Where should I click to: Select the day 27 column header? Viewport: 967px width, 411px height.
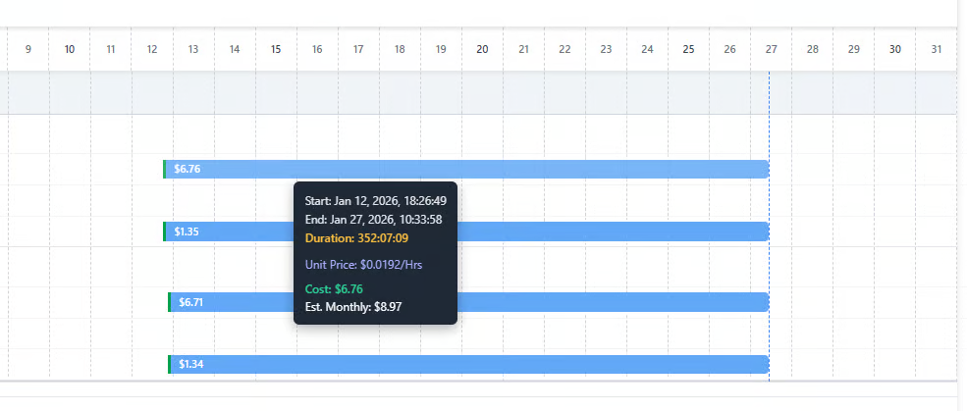tap(772, 49)
